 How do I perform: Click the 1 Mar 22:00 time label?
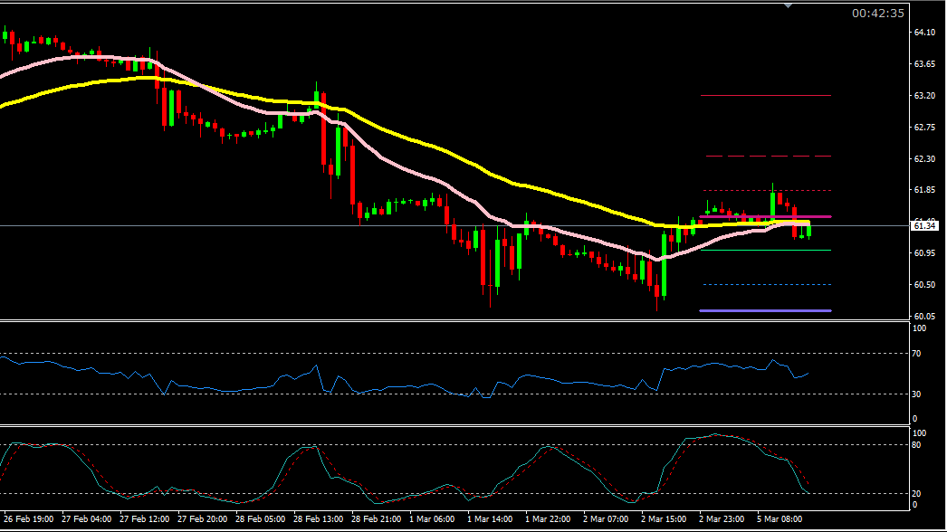pos(548,519)
